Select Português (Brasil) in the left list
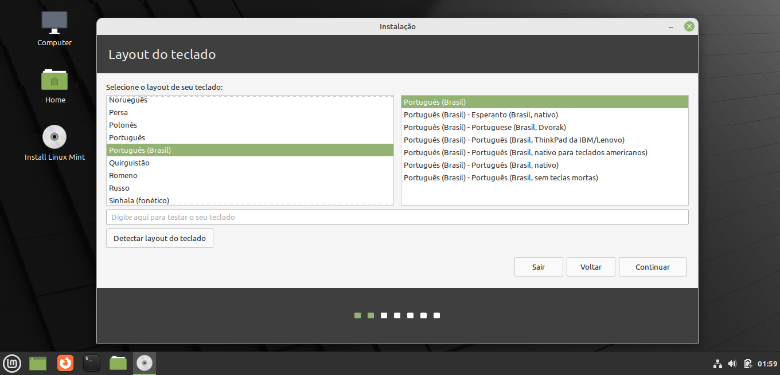Screen dimensions: 780x375 click(x=250, y=150)
